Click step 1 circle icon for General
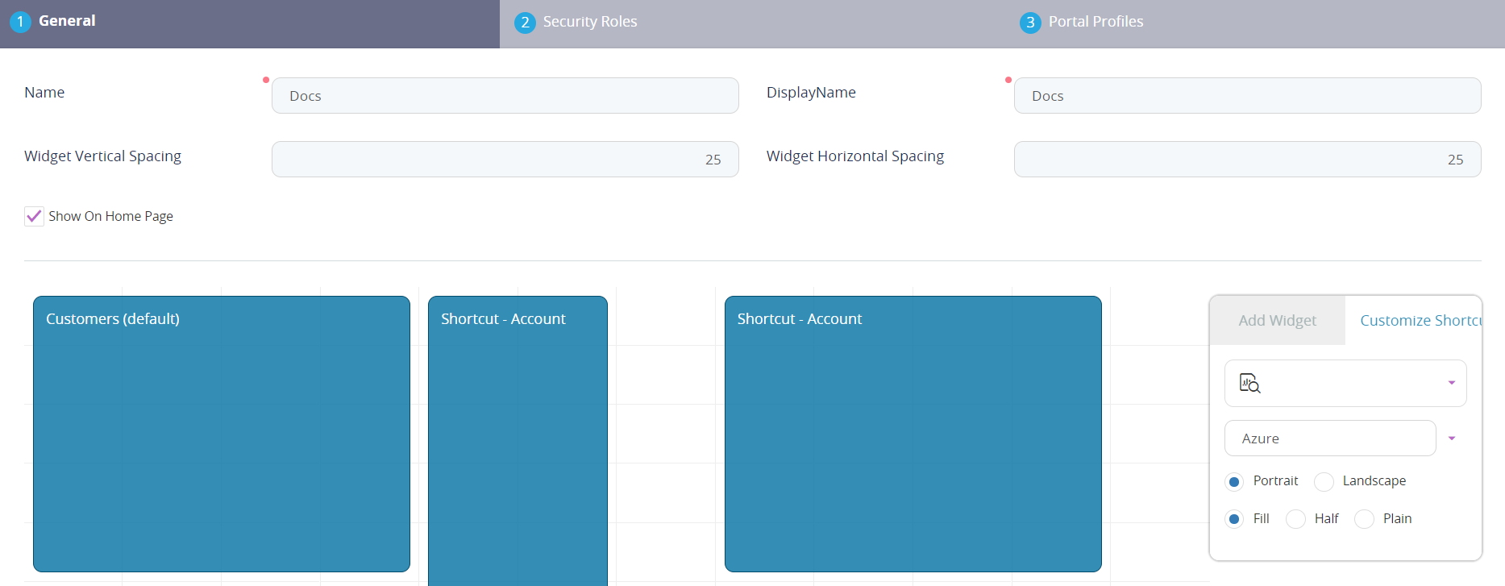 coord(20,22)
